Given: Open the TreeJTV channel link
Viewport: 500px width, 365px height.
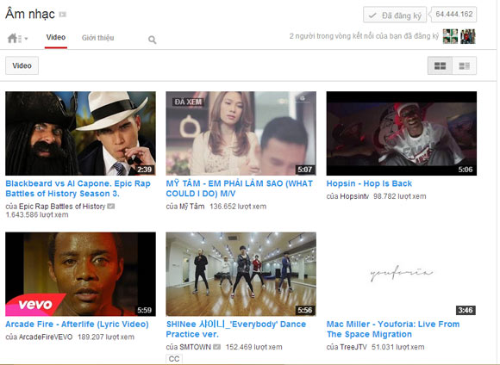Looking at the screenshot, I should tap(353, 347).
